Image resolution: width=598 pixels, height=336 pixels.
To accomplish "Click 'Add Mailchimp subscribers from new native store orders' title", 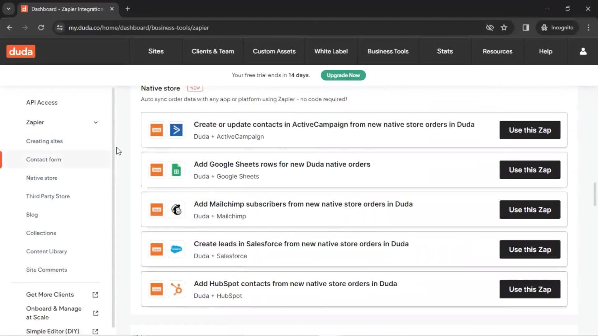I will pyautogui.click(x=303, y=204).
